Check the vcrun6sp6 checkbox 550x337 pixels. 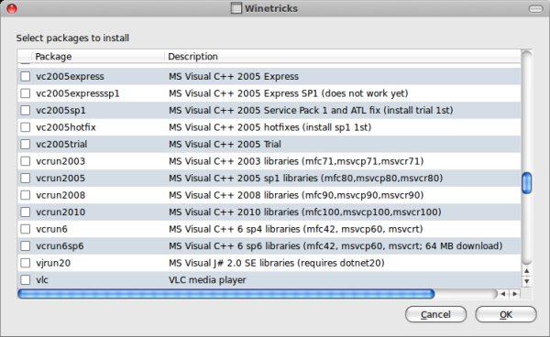point(26,246)
